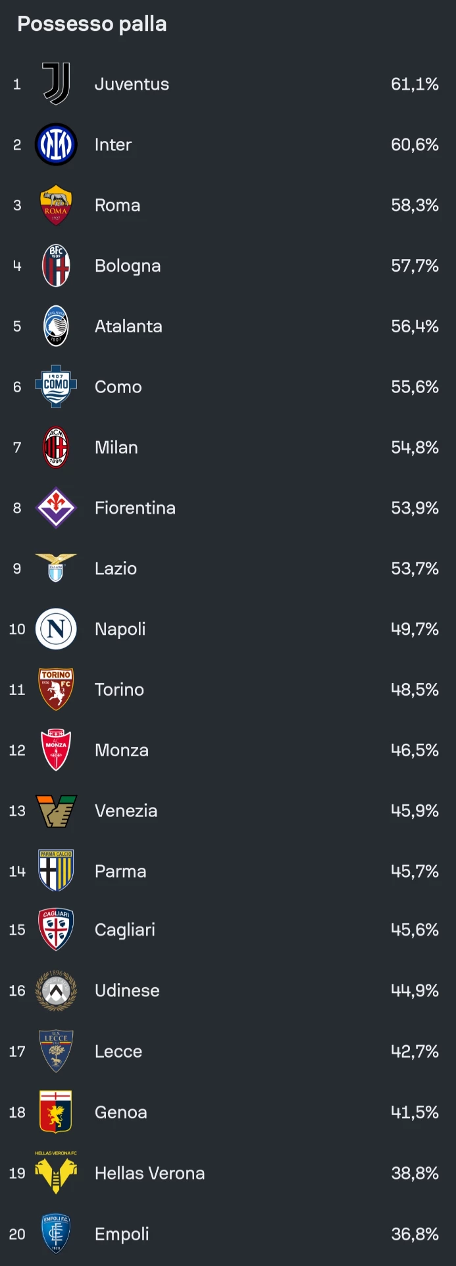
Task: Tap the Hellas Verona yellow crest
Action: pyautogui.click(x=56, y=1173)
